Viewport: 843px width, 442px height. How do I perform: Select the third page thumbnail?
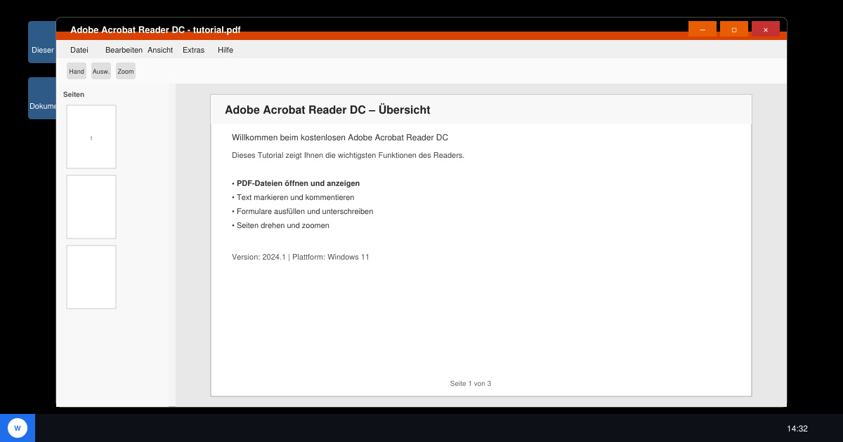[91, 277]
